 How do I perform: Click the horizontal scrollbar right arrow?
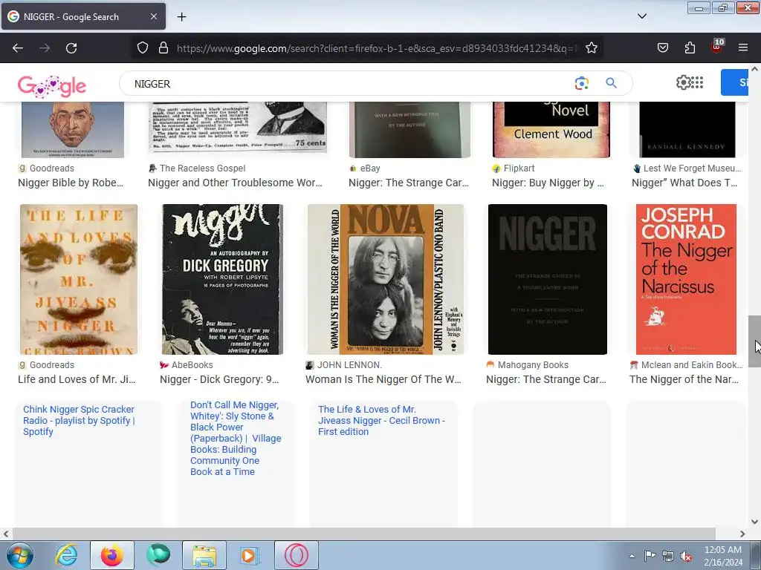[742, 534]
